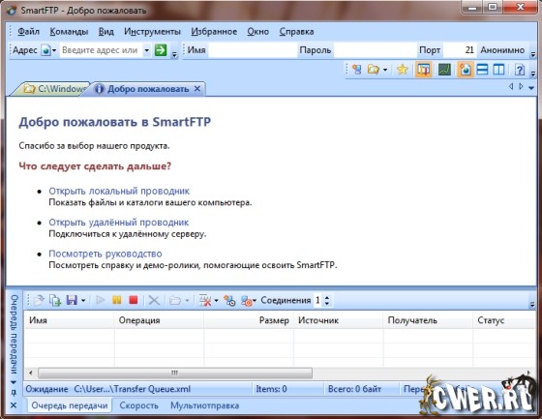Switch to the Скорость tab
Viewport: 542px width, 419px height.
tap(139, 405)
